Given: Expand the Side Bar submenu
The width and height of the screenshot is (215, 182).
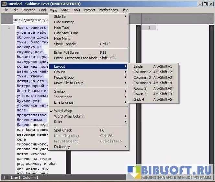Looking at the screenshot, I should pyautogui.click(x=61, y=17).
